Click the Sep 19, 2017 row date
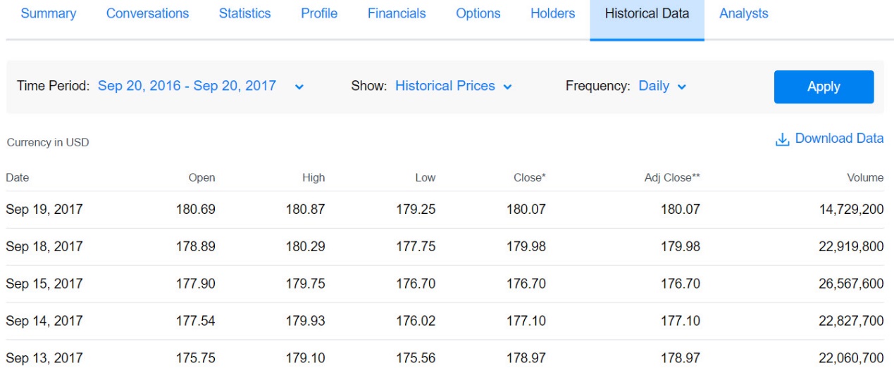The image size is (894, 368). point(44,209)
